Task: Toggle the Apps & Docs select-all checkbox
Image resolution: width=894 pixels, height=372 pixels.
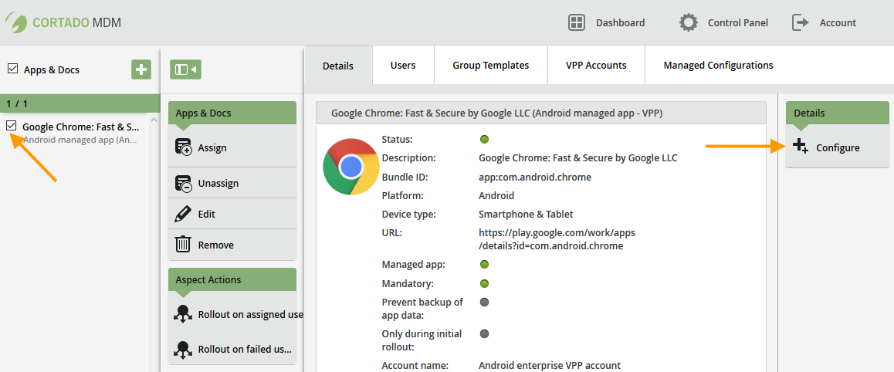Action: (x=12, y=69)
